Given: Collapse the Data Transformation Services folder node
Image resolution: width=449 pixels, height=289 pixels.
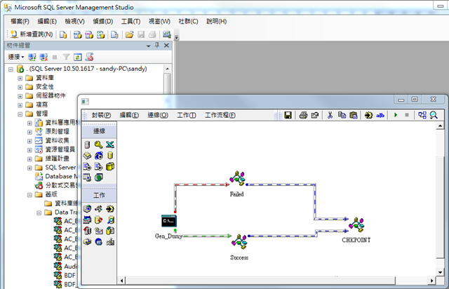Looking at the screenshot, I should coord(39,213).
